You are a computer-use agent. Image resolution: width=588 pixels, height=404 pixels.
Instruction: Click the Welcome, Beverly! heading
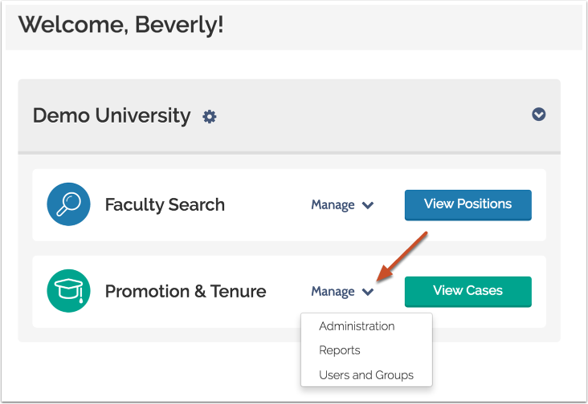coord(121,25)
